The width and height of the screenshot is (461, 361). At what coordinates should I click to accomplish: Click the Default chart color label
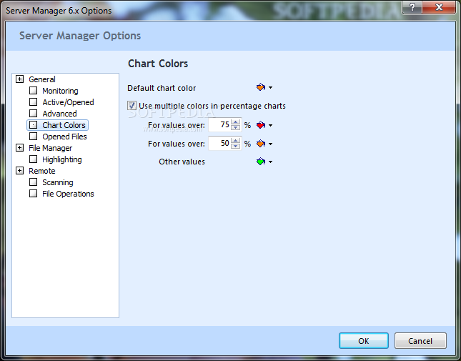pyautogui.click(x=162, y=88)
